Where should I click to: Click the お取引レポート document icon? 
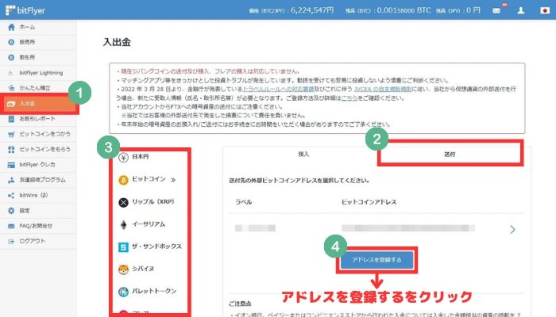11,119
